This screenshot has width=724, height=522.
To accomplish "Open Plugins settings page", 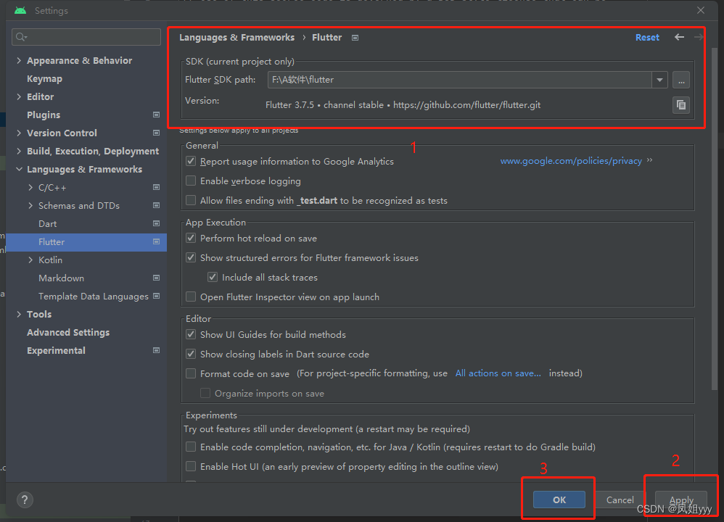I will click(44, 115).
